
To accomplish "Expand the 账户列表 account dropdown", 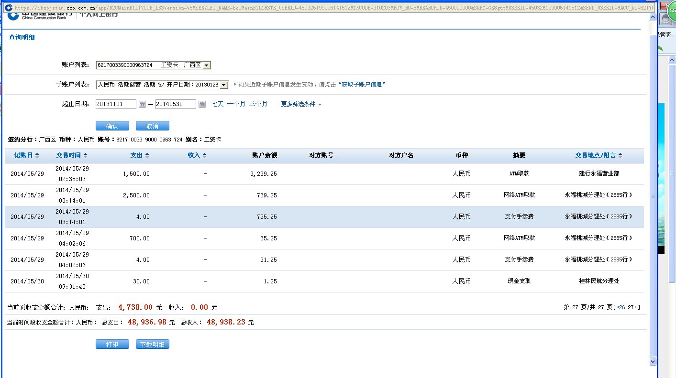I will (x=206, y=65).
